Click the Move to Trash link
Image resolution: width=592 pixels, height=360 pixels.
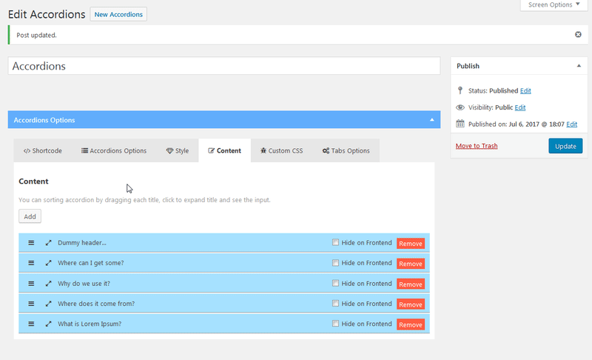pos(477,146)
